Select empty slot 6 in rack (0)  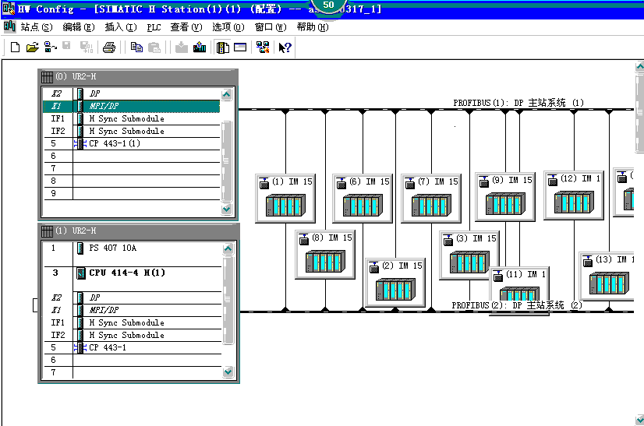tap(132, 156)
